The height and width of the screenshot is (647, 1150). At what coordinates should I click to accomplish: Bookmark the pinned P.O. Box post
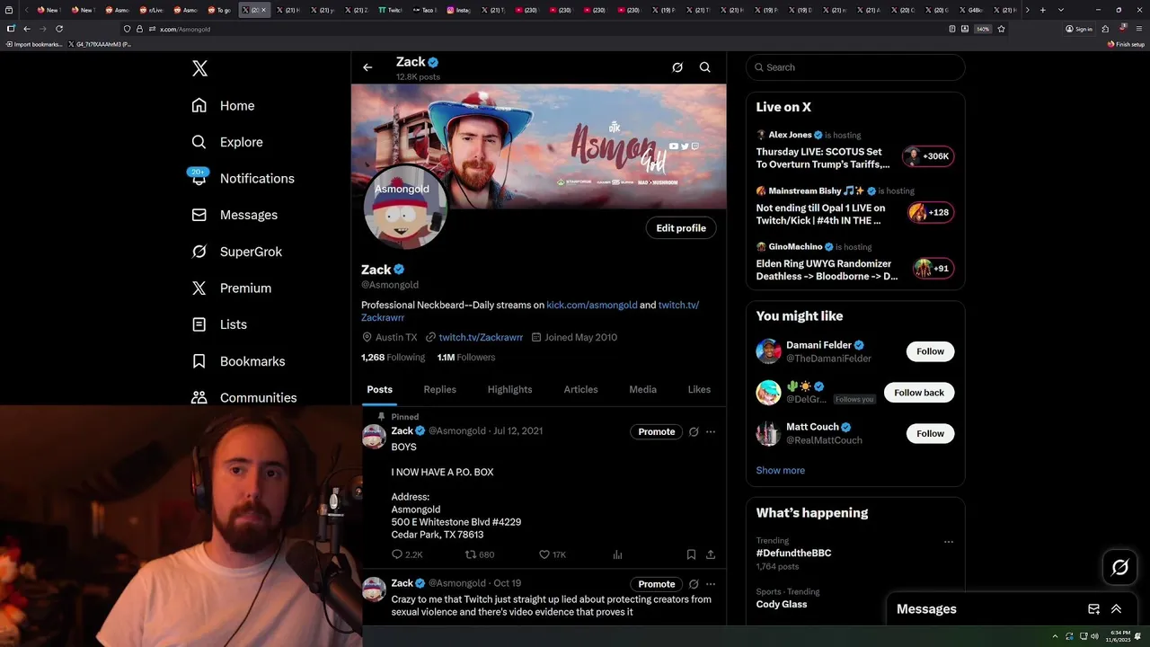pos(691,555)
